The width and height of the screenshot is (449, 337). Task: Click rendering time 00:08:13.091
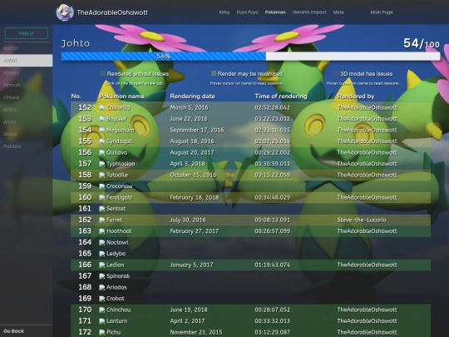click(273, 220)
